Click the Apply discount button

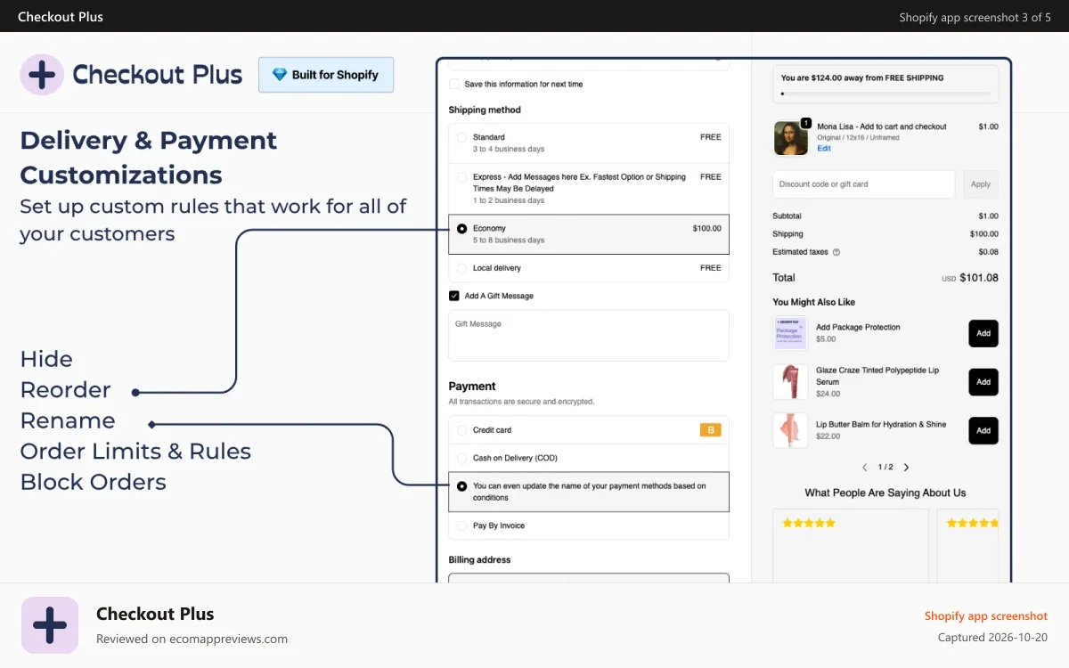click(981, 184)
